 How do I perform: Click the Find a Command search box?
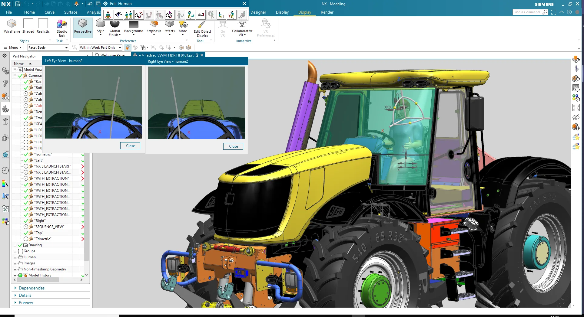click(x=527, y=12)
